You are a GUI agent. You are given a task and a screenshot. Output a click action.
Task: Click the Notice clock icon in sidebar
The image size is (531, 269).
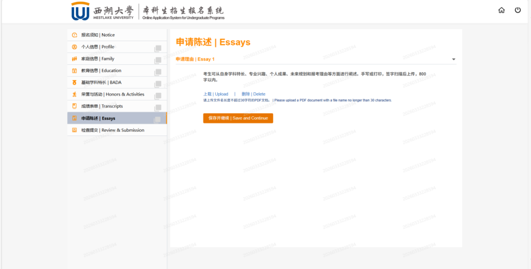(75, 35)
